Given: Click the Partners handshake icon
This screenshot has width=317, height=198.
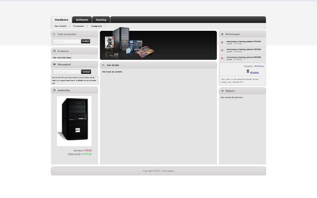Looking at the screenshot, I should 222,91.
